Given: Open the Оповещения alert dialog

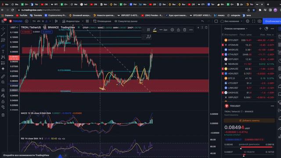Looking at the screenshot, I should (102, 21).
